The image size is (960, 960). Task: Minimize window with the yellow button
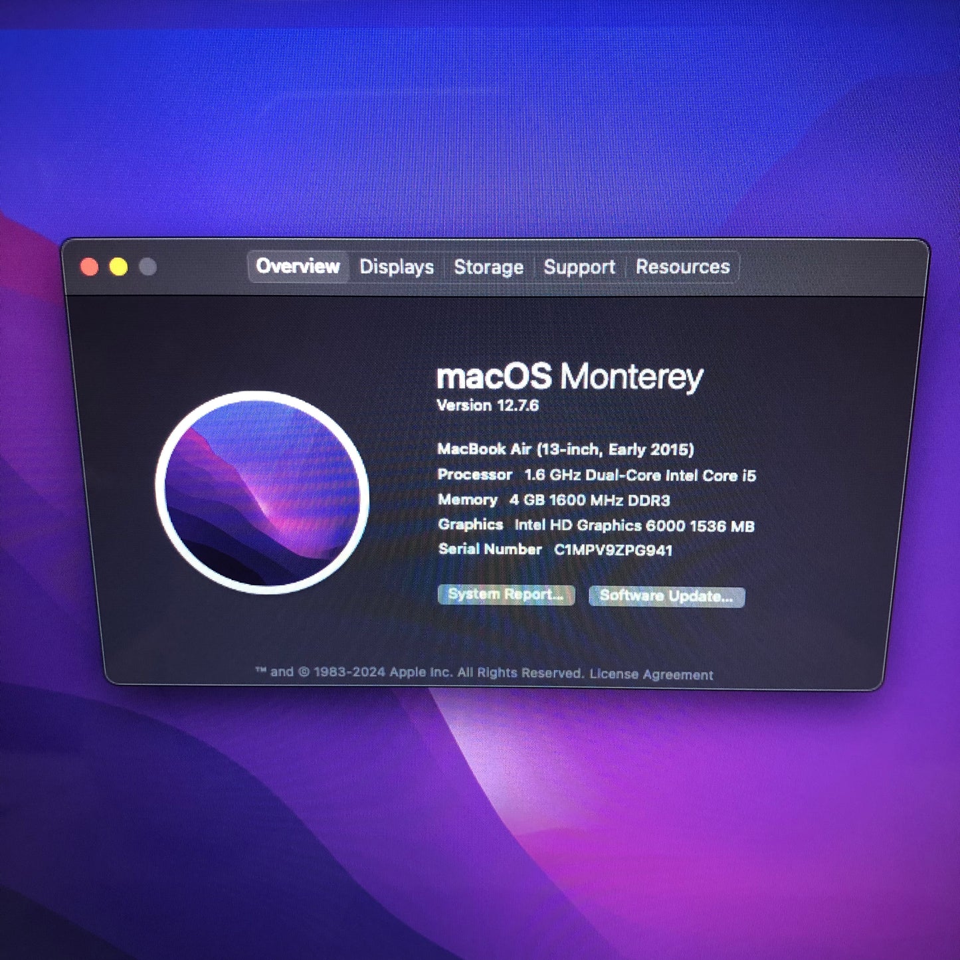click(x=119, y=267)
